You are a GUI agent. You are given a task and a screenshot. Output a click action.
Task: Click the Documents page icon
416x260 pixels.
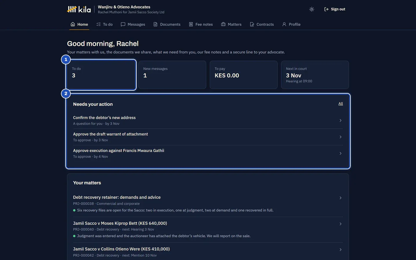click(155, 24)
